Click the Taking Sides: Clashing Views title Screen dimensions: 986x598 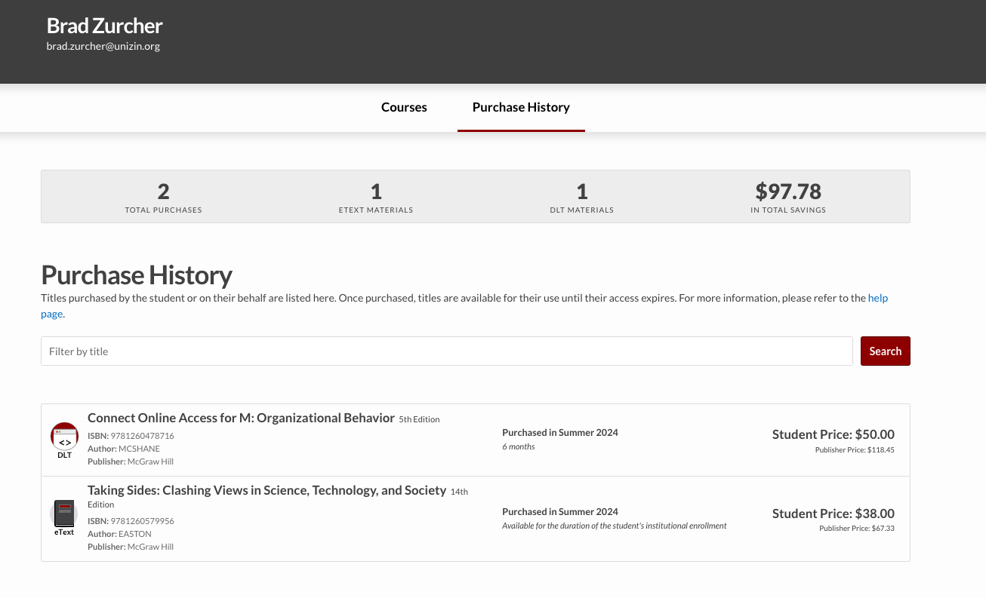pyautogui.click(x=267, y=490)
